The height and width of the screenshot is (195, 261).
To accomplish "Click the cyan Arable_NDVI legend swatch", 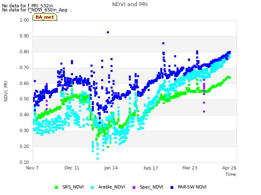I will click(x=93, y=187).
